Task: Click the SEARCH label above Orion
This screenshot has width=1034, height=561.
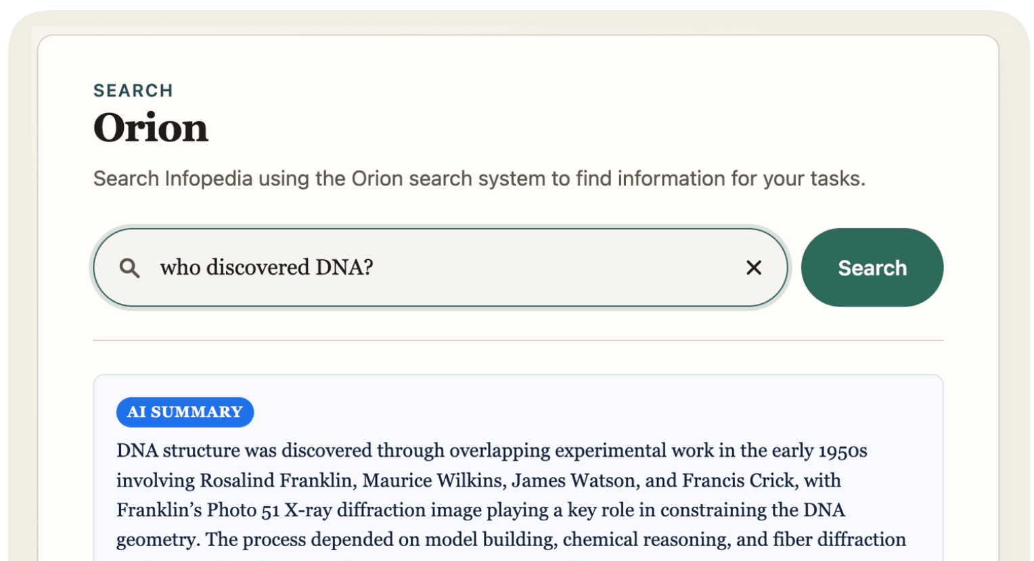Action: (133, 91)
